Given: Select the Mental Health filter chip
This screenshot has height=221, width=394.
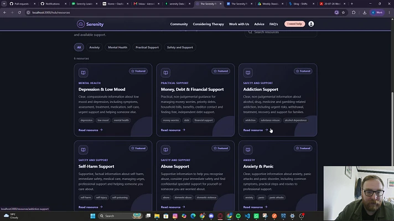Looking at the screenshot, I should point(118,48).
